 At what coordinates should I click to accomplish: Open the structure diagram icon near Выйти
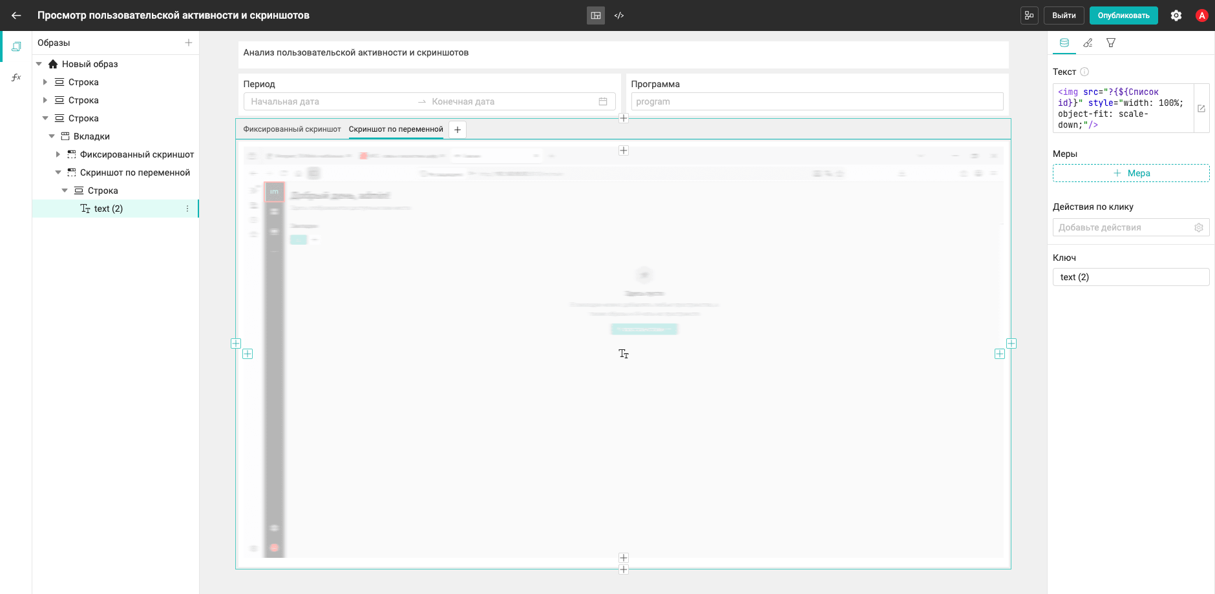[x=1029, y=15]
